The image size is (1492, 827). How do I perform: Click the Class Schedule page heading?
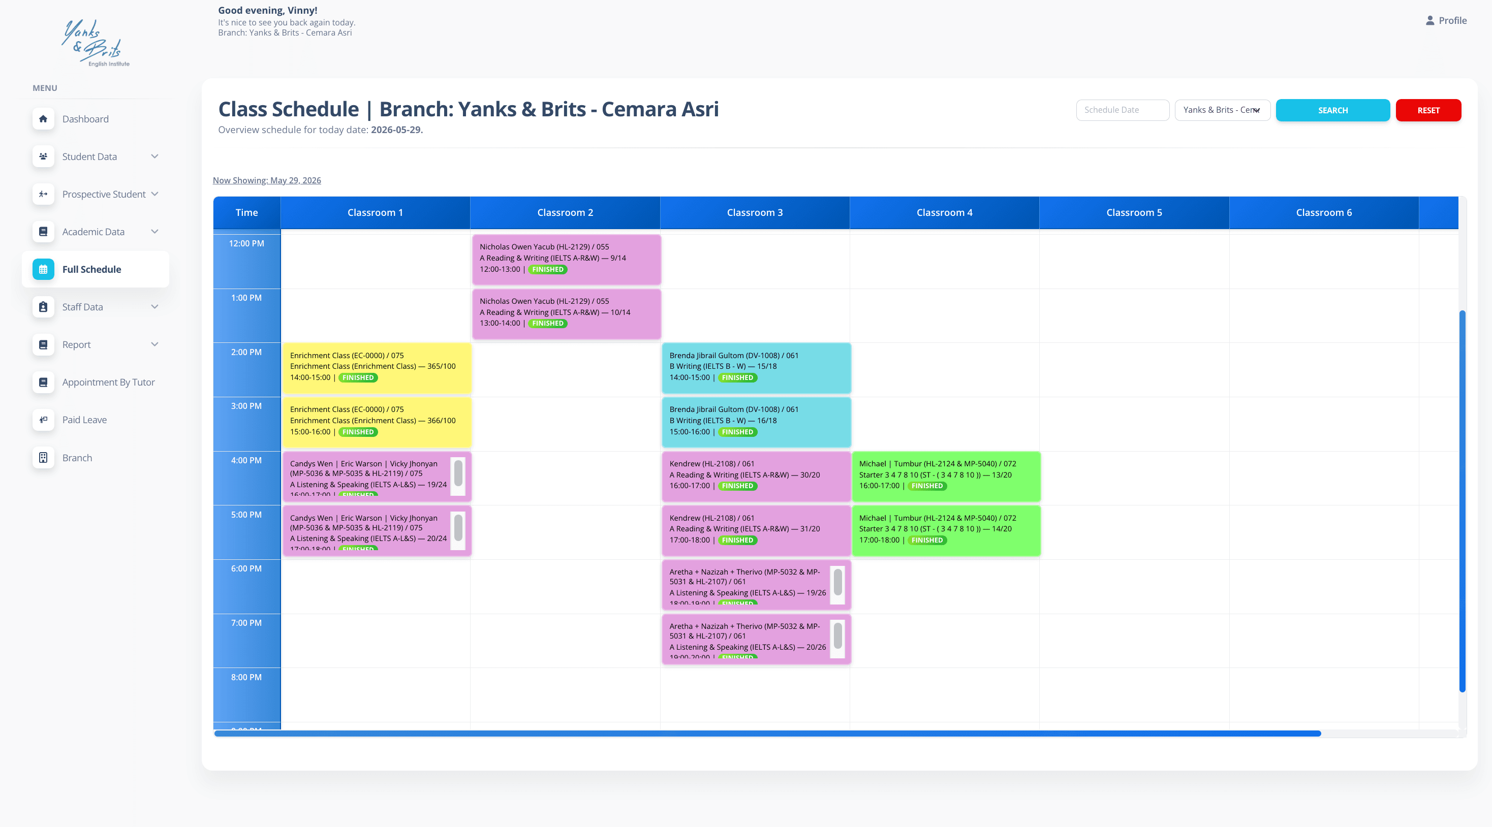pos(468,109)
